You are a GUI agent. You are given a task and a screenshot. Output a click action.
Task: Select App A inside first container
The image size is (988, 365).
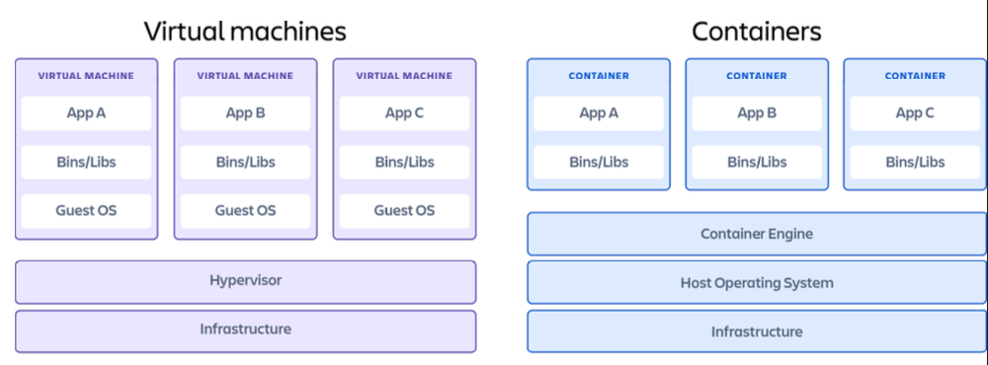coord(599,113)
